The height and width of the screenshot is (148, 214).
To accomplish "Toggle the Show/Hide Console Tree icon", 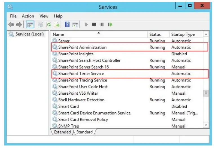I will [x=30, y=25].
